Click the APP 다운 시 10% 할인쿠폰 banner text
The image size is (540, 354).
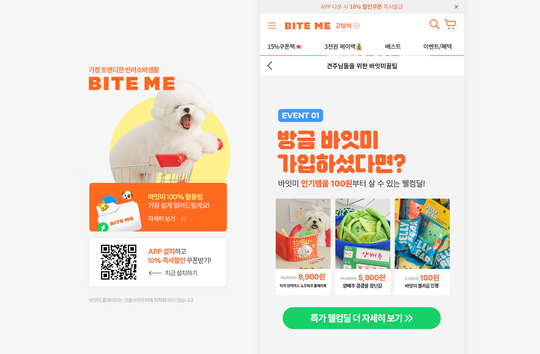pyautogui.click(x=362, y=7)
